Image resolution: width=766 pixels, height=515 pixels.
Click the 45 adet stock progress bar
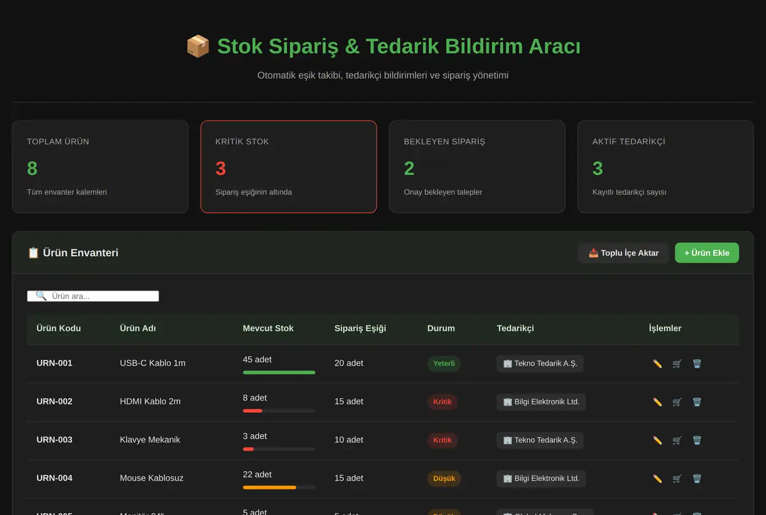pyautogui.click(x=279, y=373)
